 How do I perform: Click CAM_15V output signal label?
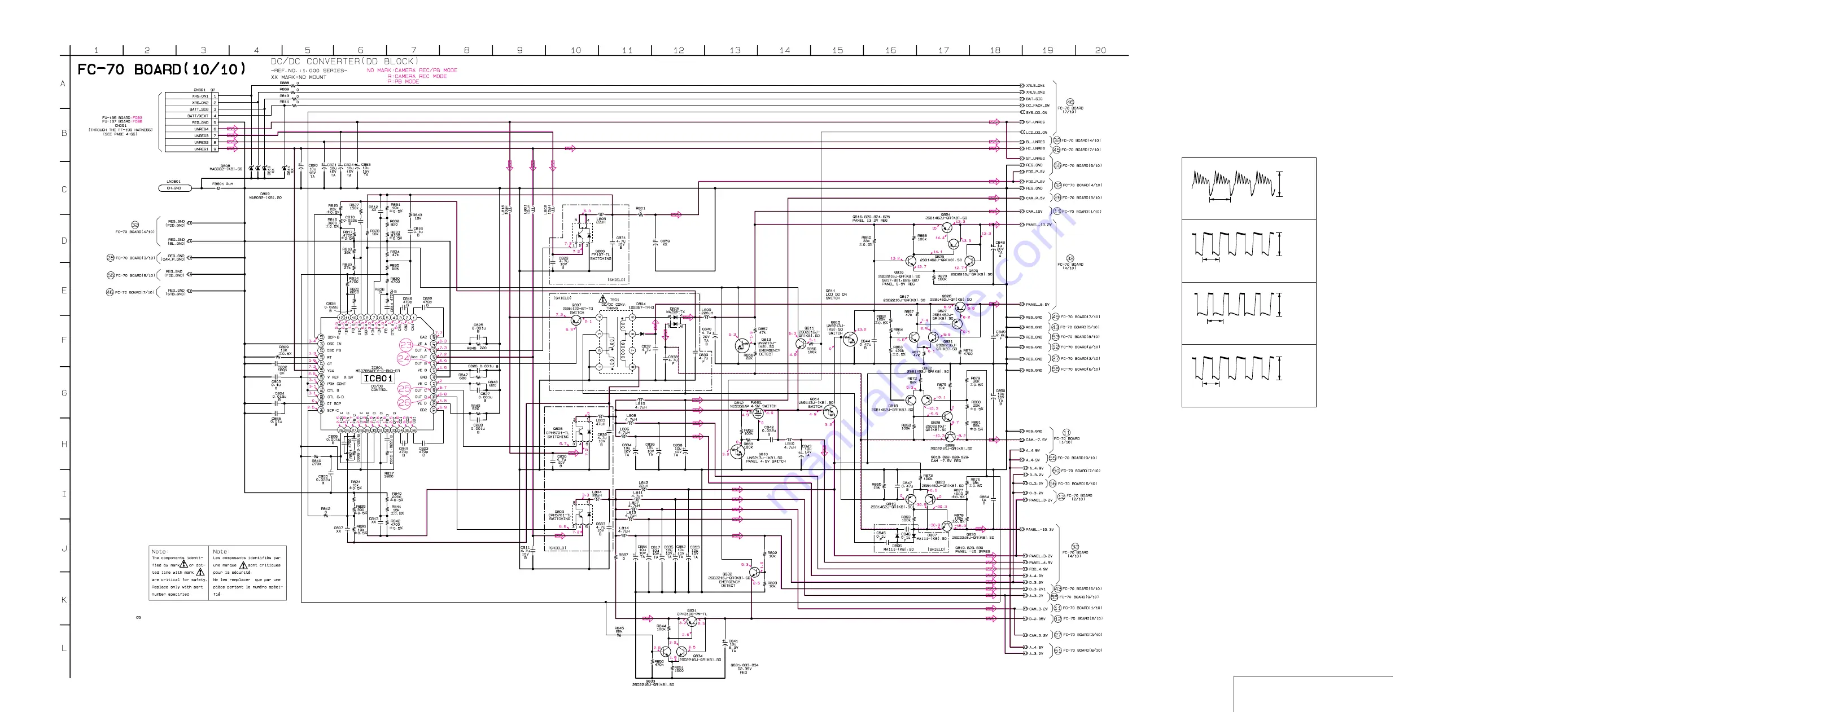pyautogui.click(x=1034, y=212)
